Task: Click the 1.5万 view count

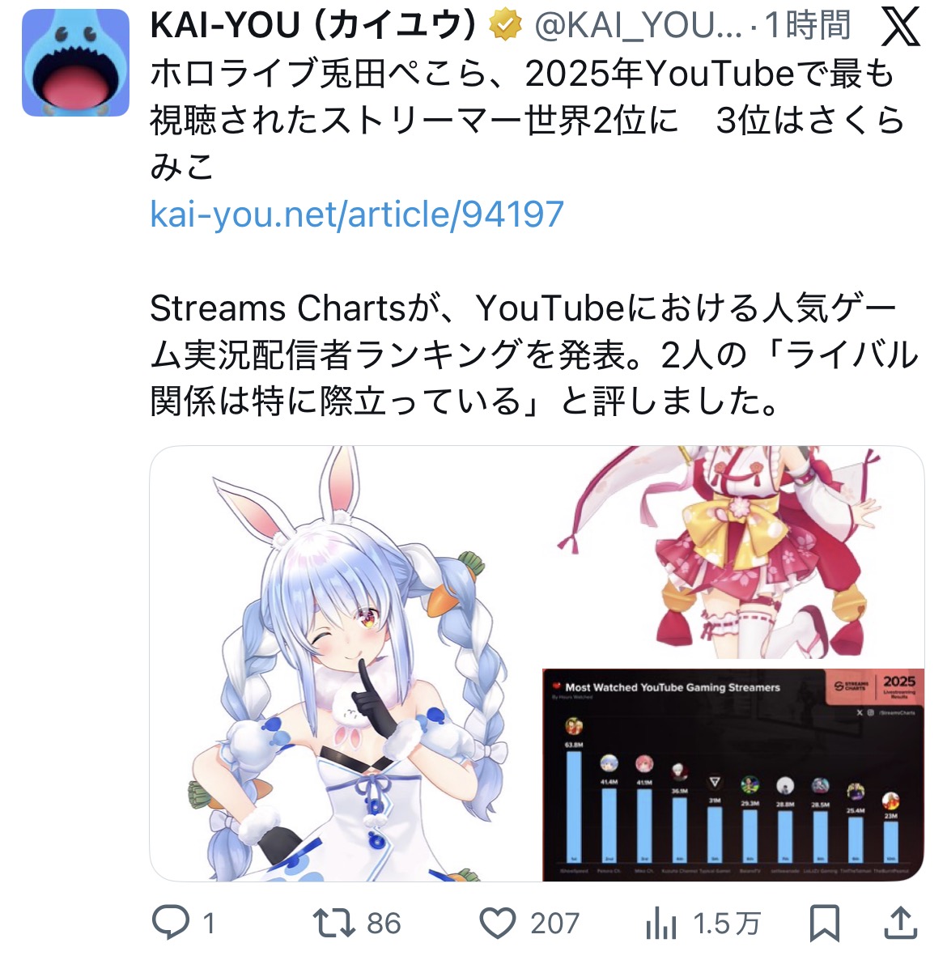Action: click(x=727, y=924)
